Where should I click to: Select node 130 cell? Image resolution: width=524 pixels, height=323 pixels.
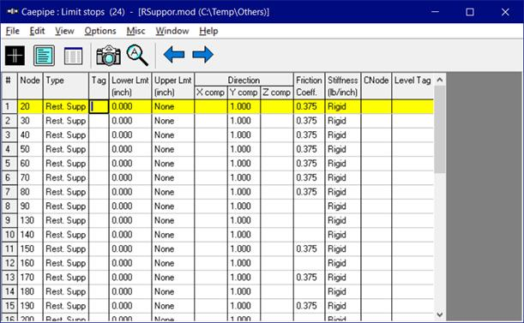point(30,220)
